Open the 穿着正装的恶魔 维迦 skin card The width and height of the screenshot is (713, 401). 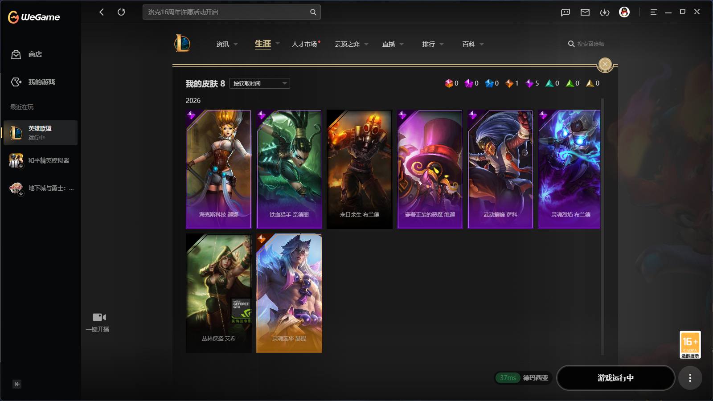[430, 169]
